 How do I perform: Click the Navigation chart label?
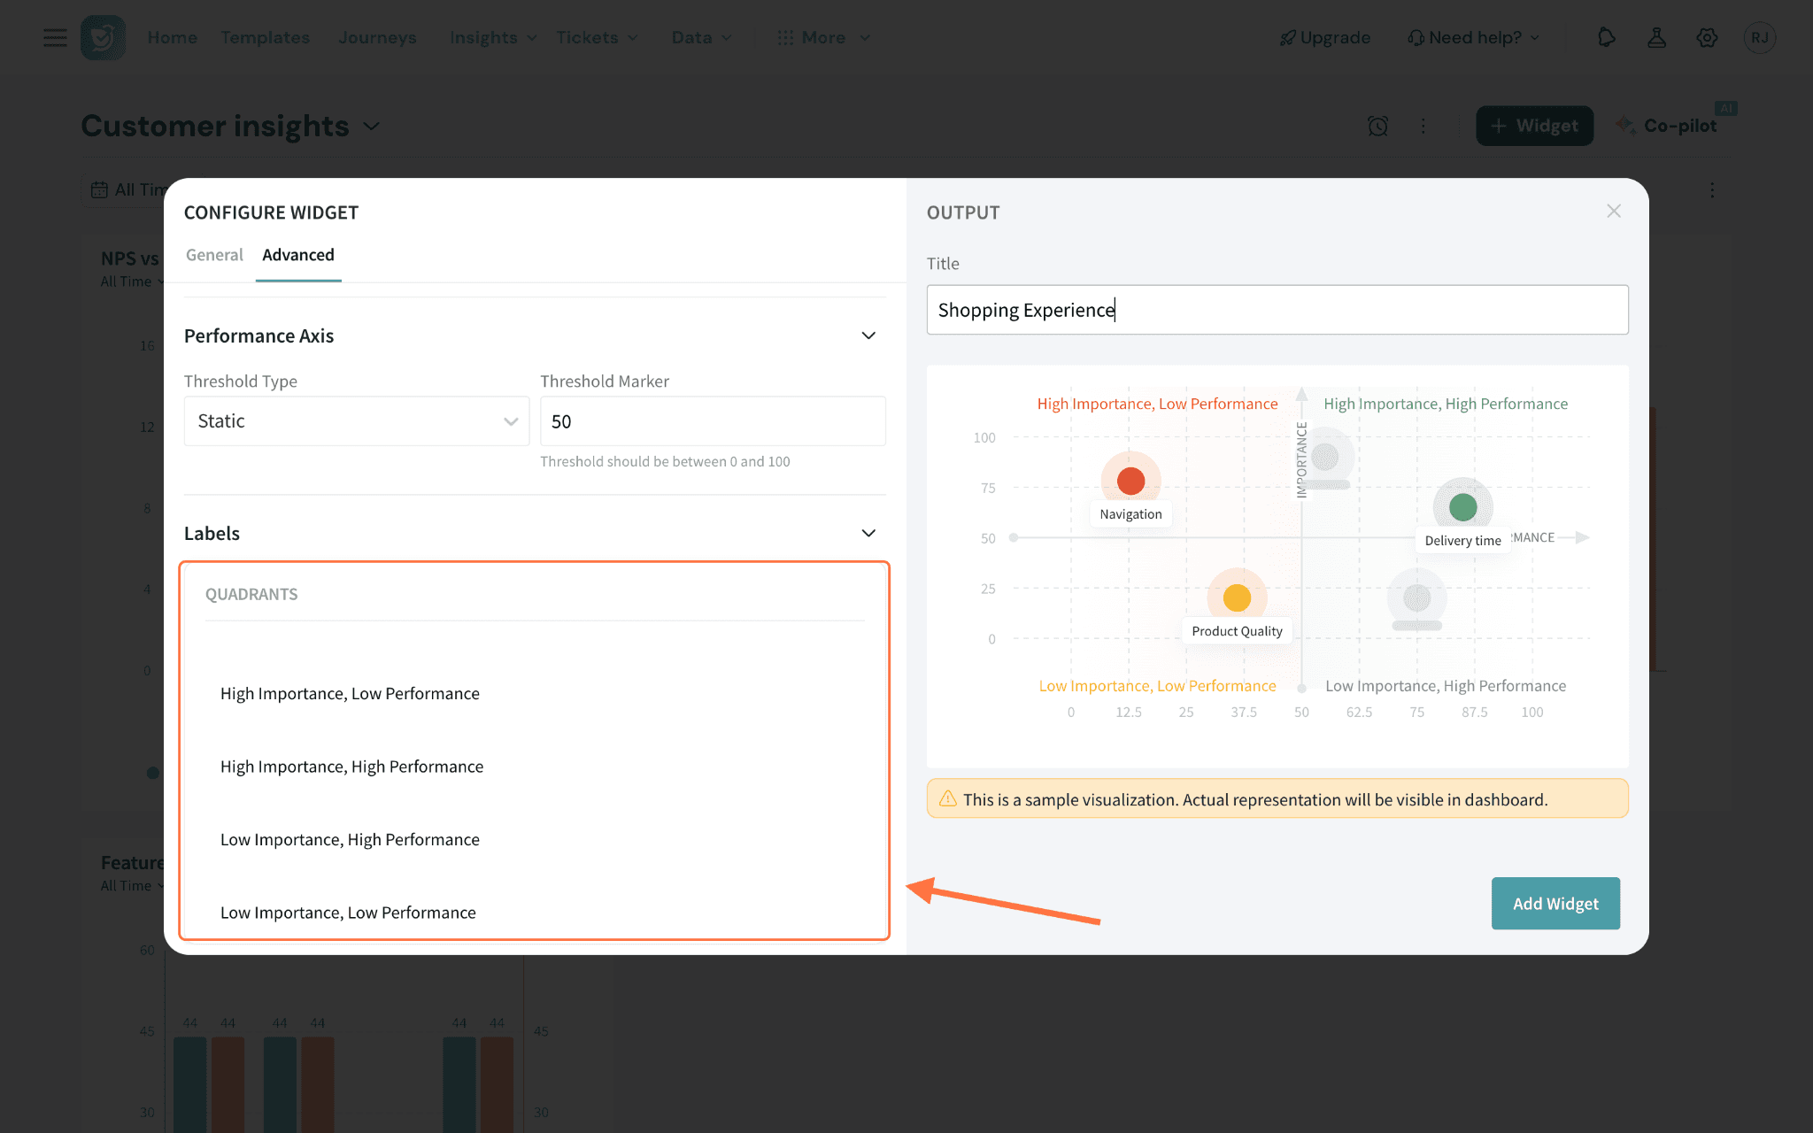tap(1130, 514)
